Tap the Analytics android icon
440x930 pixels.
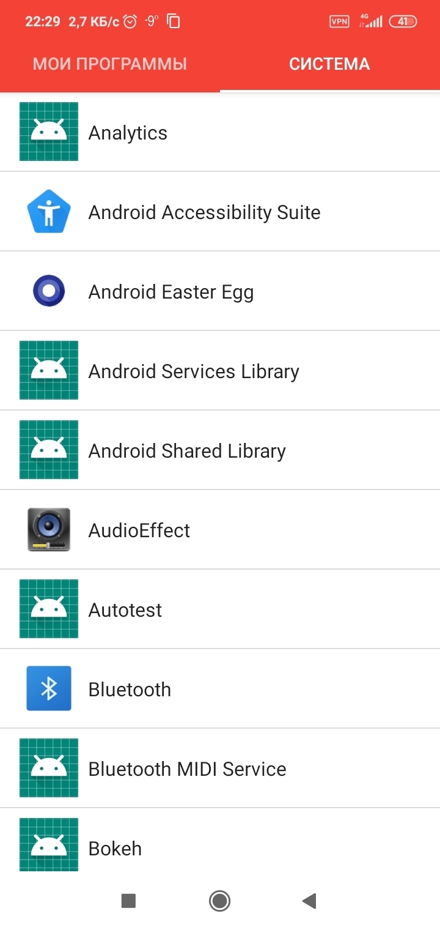(49, 132)
